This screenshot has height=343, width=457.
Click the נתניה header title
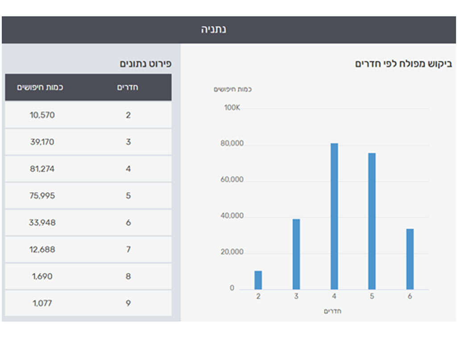click(213, 30)
